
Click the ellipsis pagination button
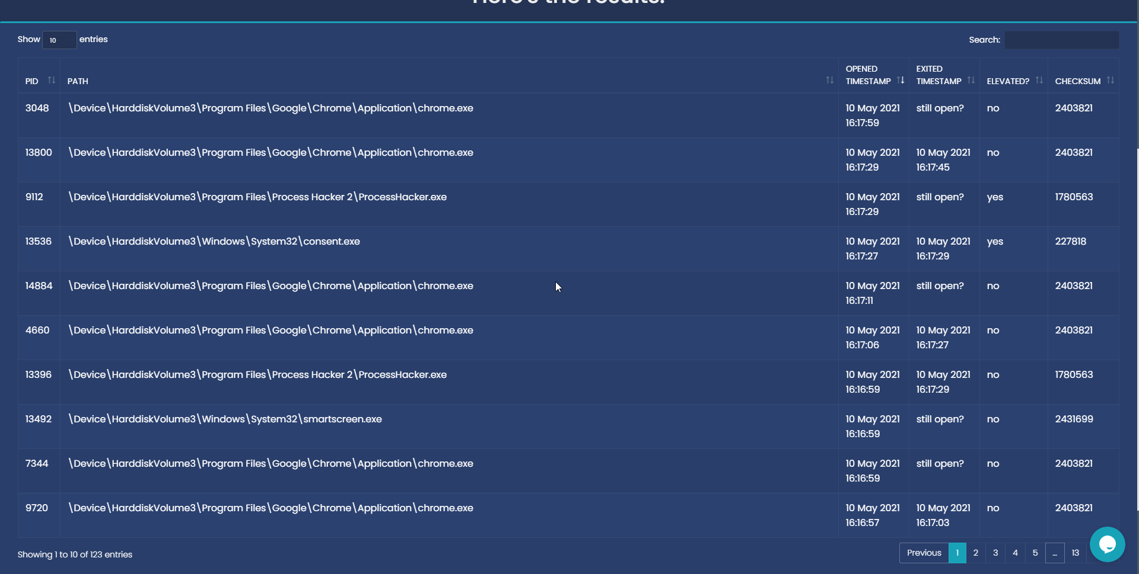(1055, 553)
